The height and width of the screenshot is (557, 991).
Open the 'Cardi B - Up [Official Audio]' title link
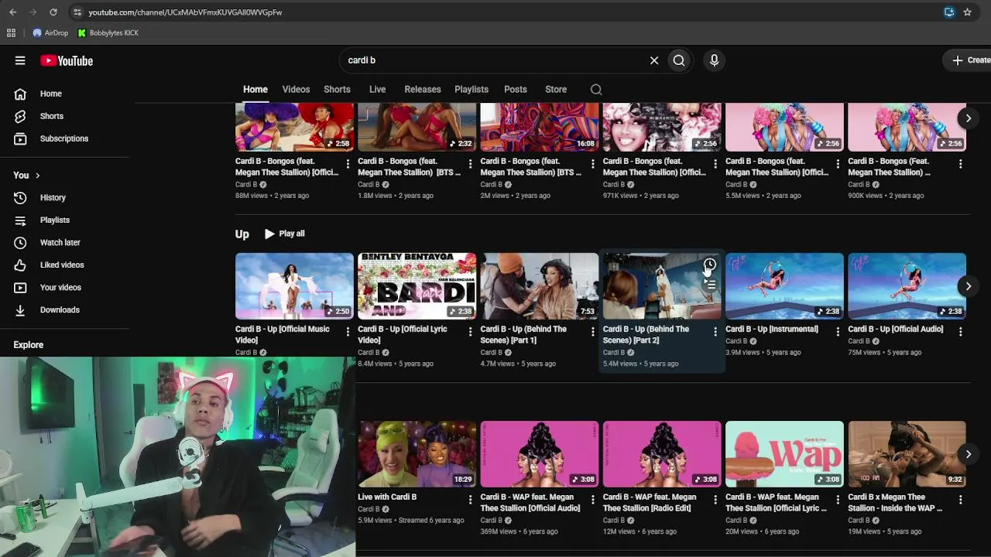click(896, 330)
